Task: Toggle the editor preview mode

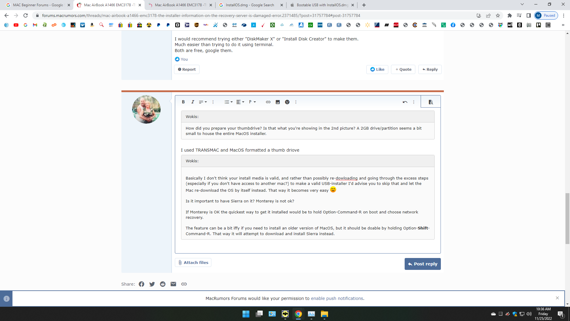Action: pyautogui.click(x=431, y=102)
